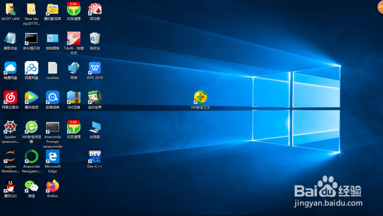Launch 网易云音乐 music player
This screenshot has width=383, height=216.
click(10, 97)
